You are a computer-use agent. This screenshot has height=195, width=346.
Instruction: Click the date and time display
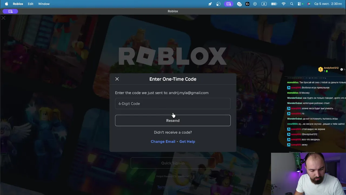click(x=328, y=4)
